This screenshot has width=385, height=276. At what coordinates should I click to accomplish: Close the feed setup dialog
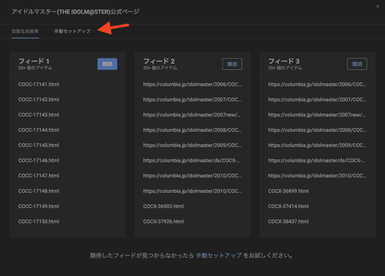378,7
